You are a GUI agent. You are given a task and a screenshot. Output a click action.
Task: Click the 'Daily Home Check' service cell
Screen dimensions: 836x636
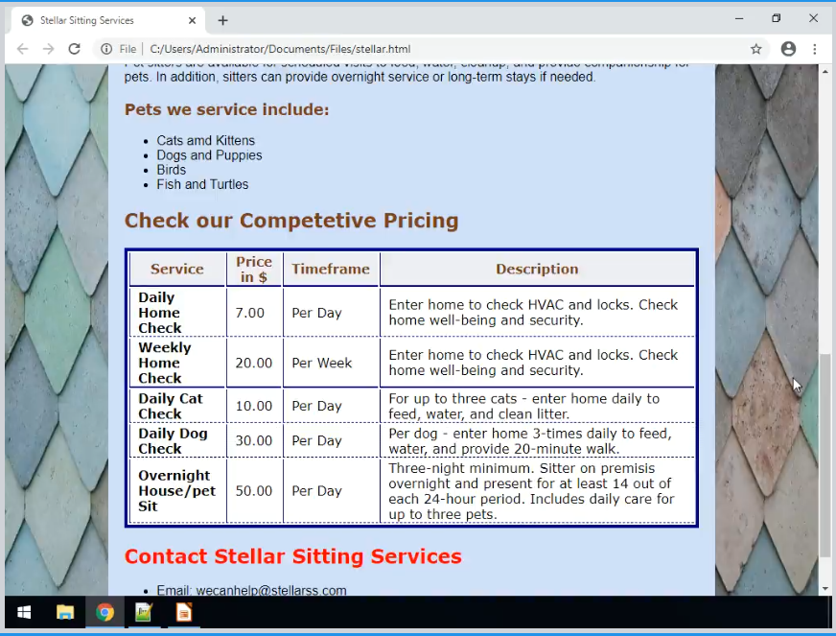click(177, 313)
